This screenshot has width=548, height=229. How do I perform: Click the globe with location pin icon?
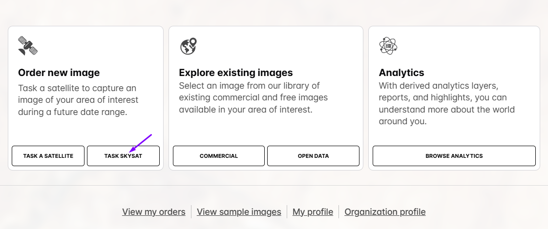point(188,46)
